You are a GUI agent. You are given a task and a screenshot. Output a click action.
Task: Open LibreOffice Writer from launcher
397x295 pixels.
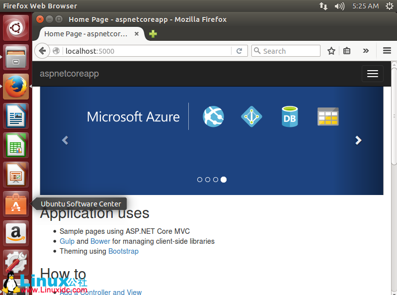pyautogui.click(x=16, y=116)
